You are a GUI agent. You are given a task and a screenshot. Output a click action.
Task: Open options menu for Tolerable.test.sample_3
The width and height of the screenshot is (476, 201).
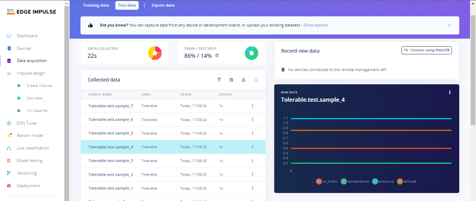[x=253, y=161]
